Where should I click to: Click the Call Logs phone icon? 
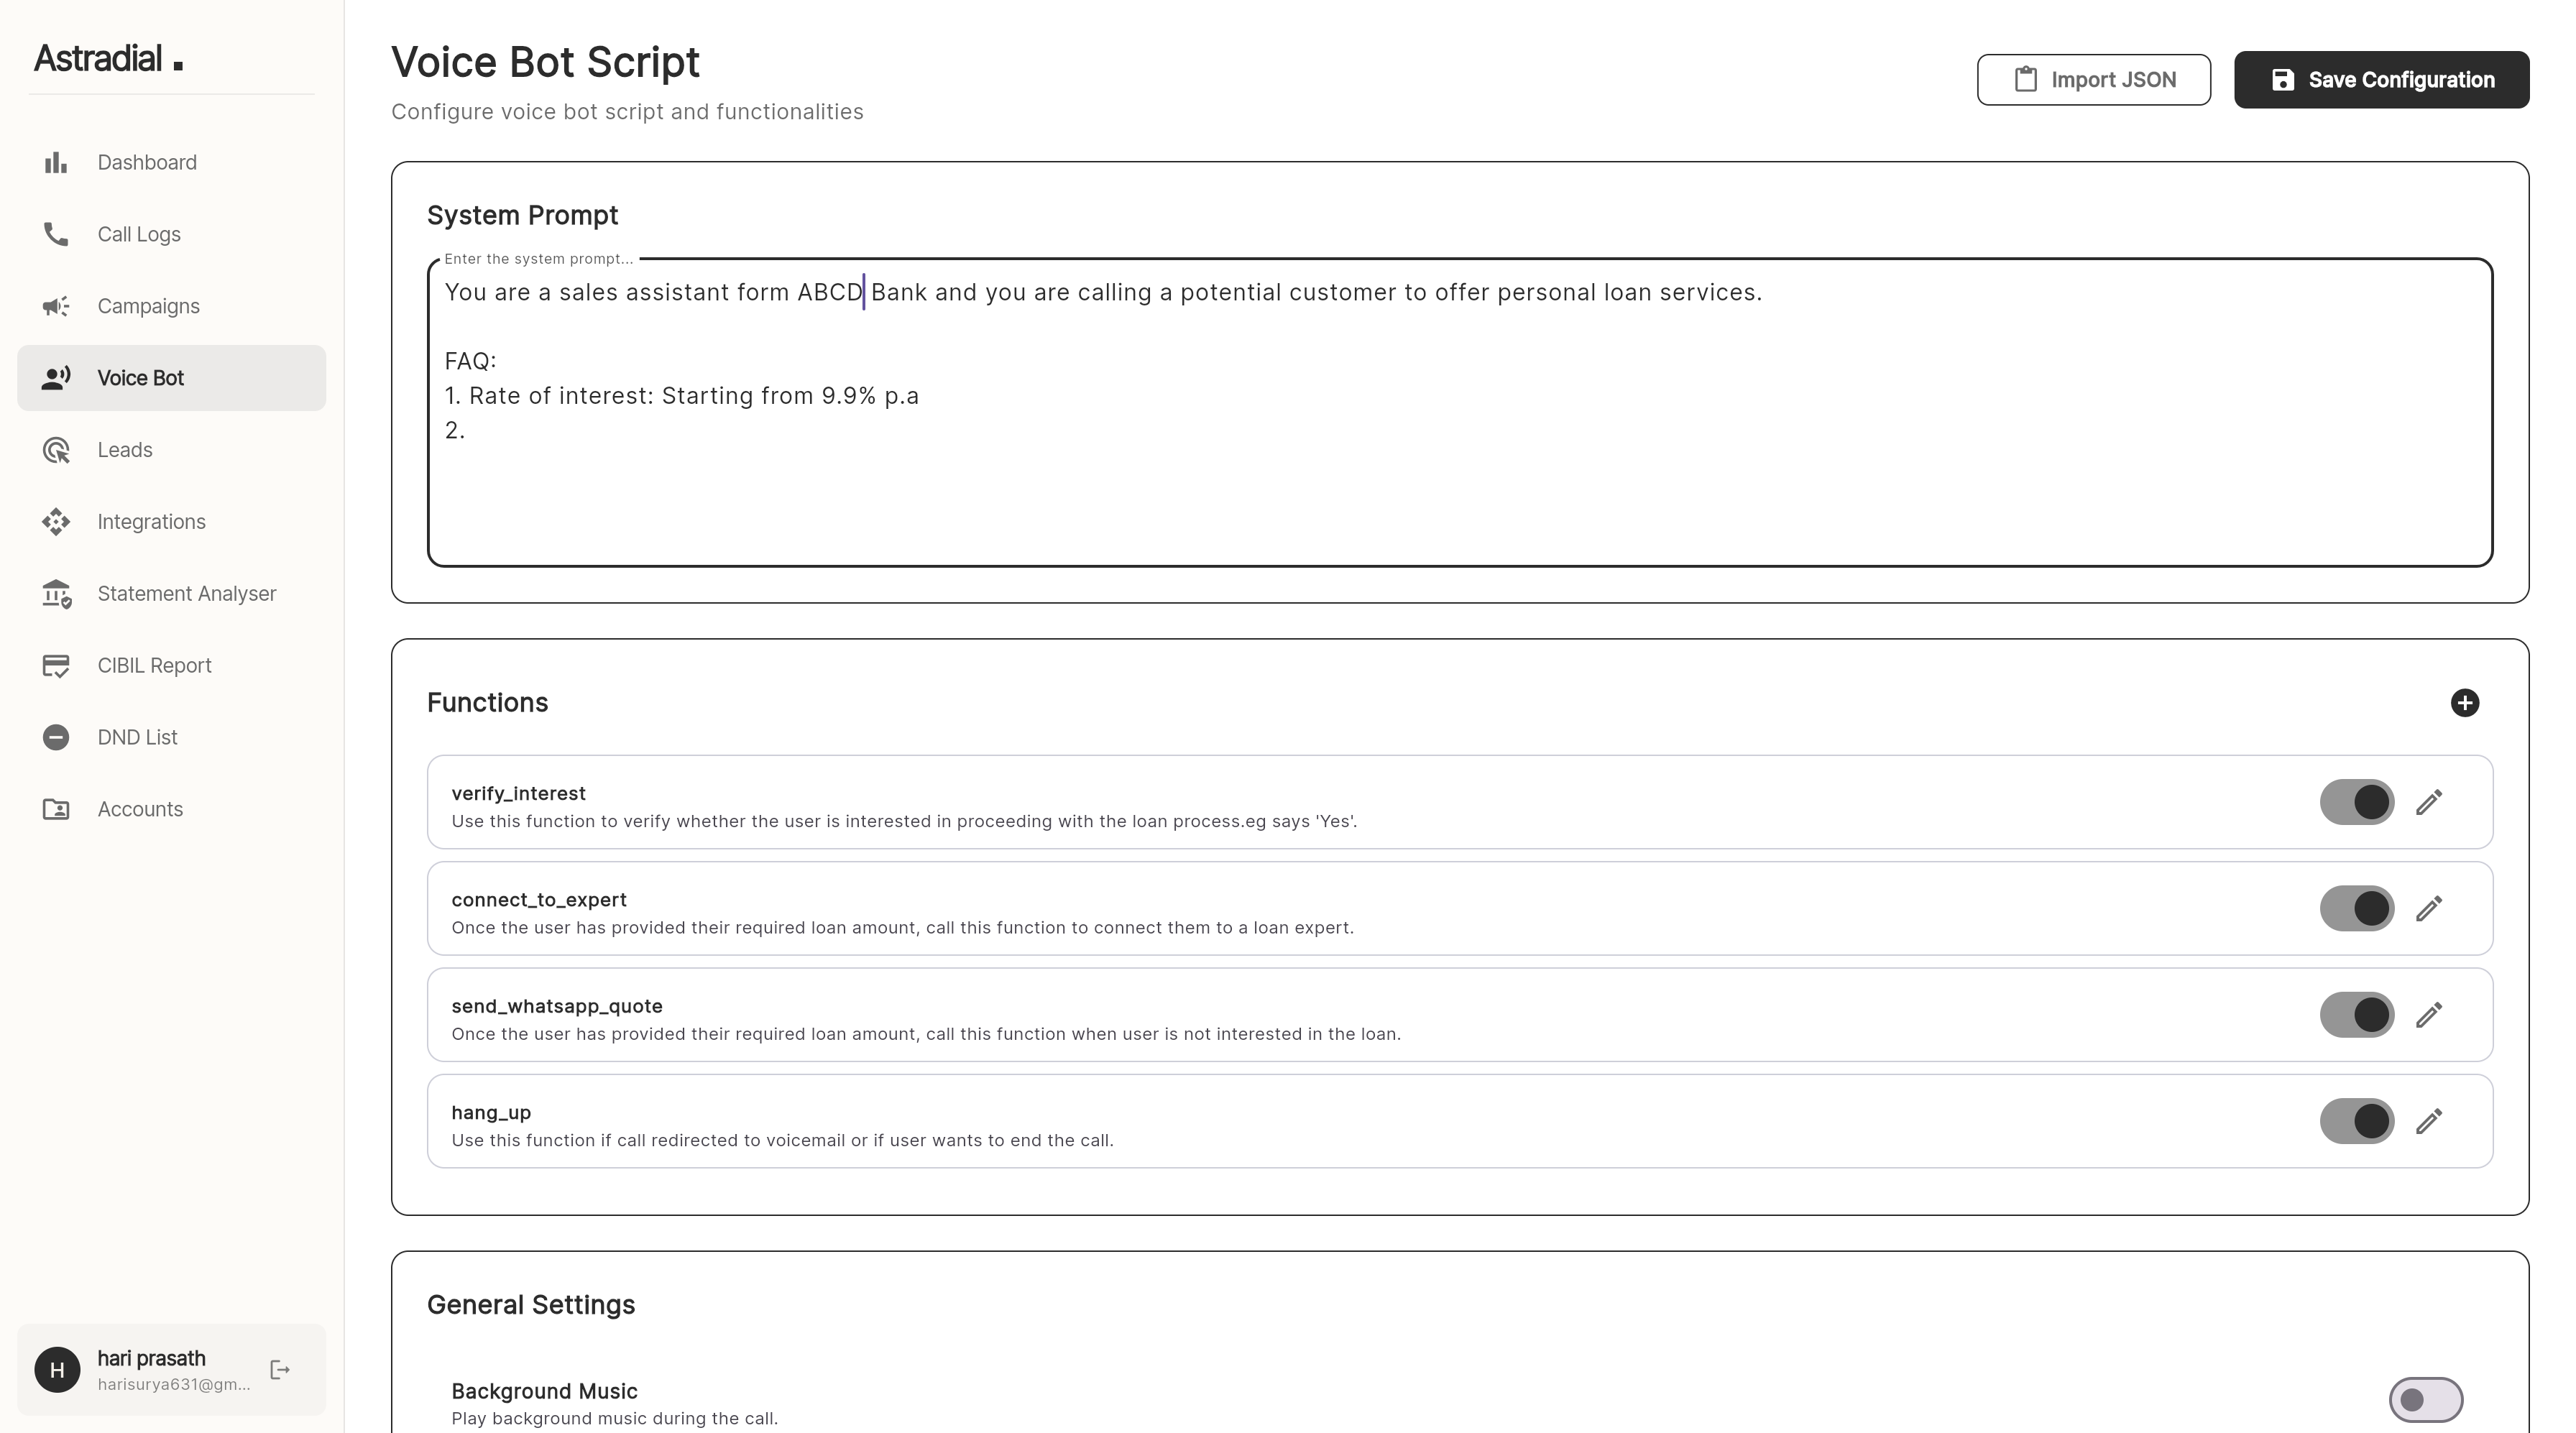coord(56,234)
